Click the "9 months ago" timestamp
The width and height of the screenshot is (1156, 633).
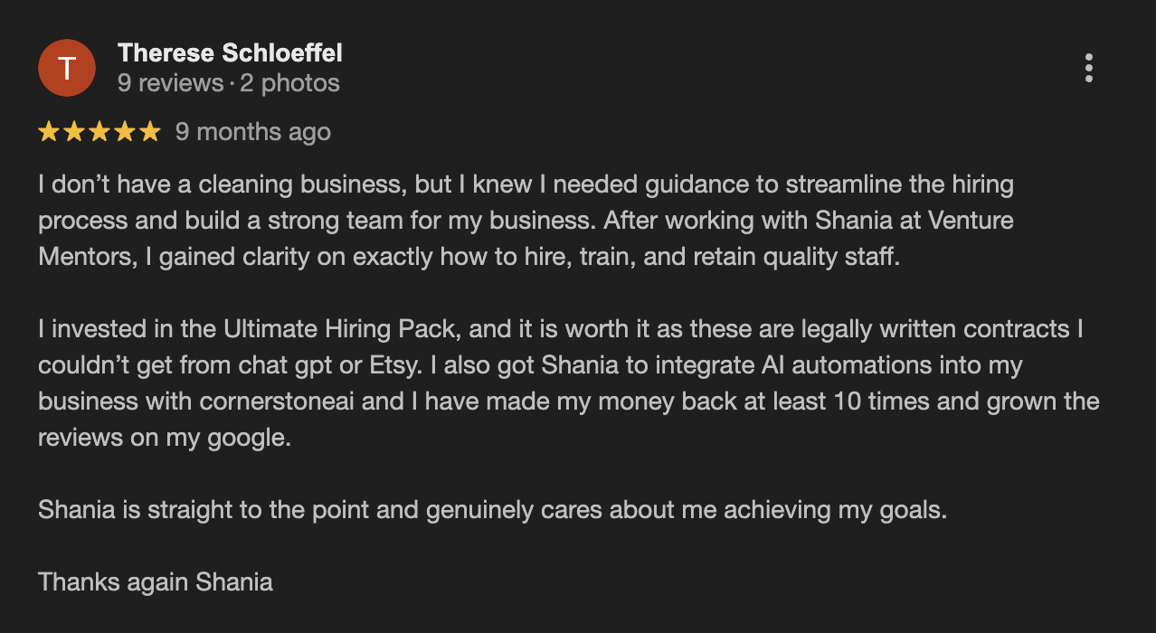point(253,132)
